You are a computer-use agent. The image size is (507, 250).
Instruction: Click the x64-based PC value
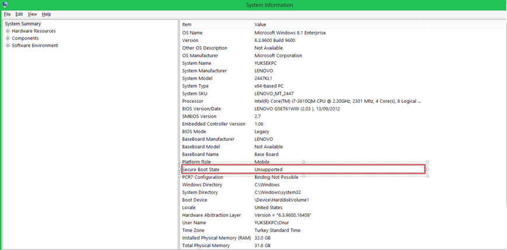(269, 86)
